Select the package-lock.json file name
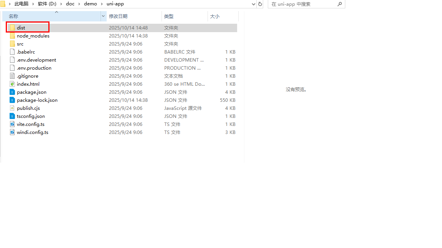442x248 pixels. coord(37,100)
